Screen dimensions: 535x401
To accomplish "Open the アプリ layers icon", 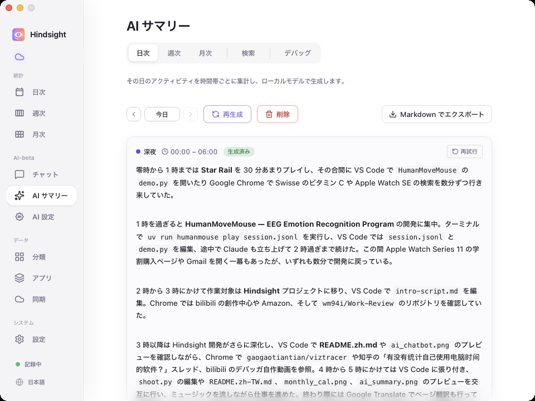I will pos(20,278).
